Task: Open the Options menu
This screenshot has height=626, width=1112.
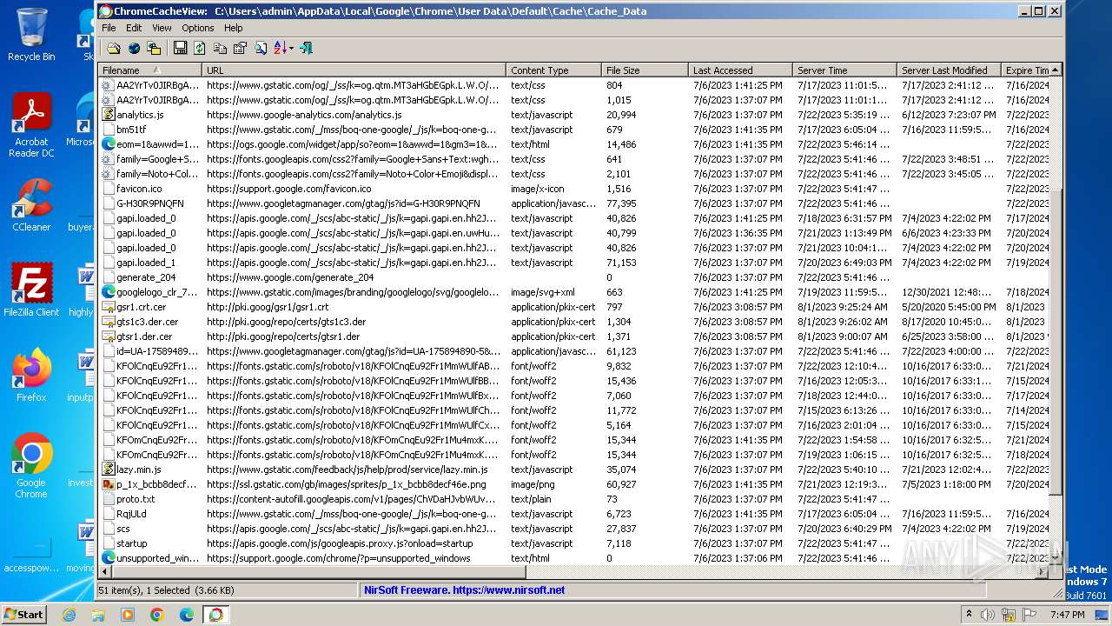Action: pos(198,28)
